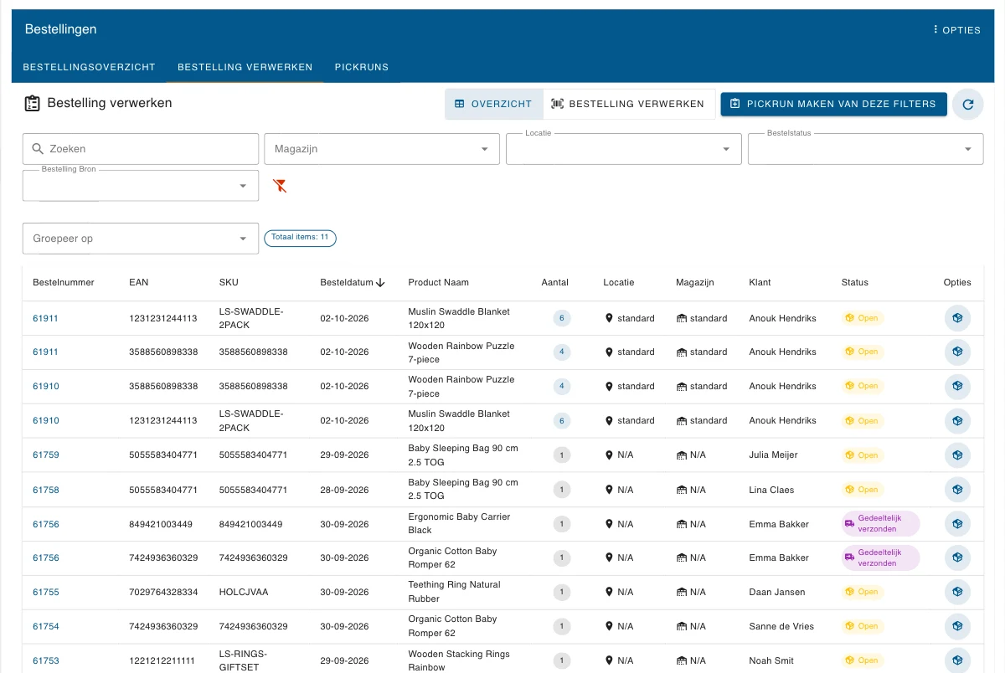Click the Zoeken search field
This screenshot has height=673, width=1005.
[x=141, y=149]
